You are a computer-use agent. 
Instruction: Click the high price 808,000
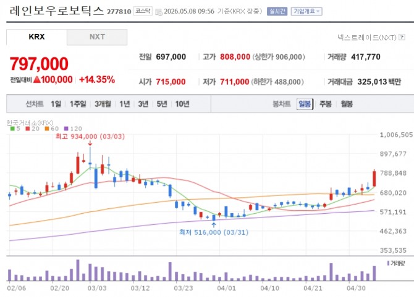pos(235,57)
